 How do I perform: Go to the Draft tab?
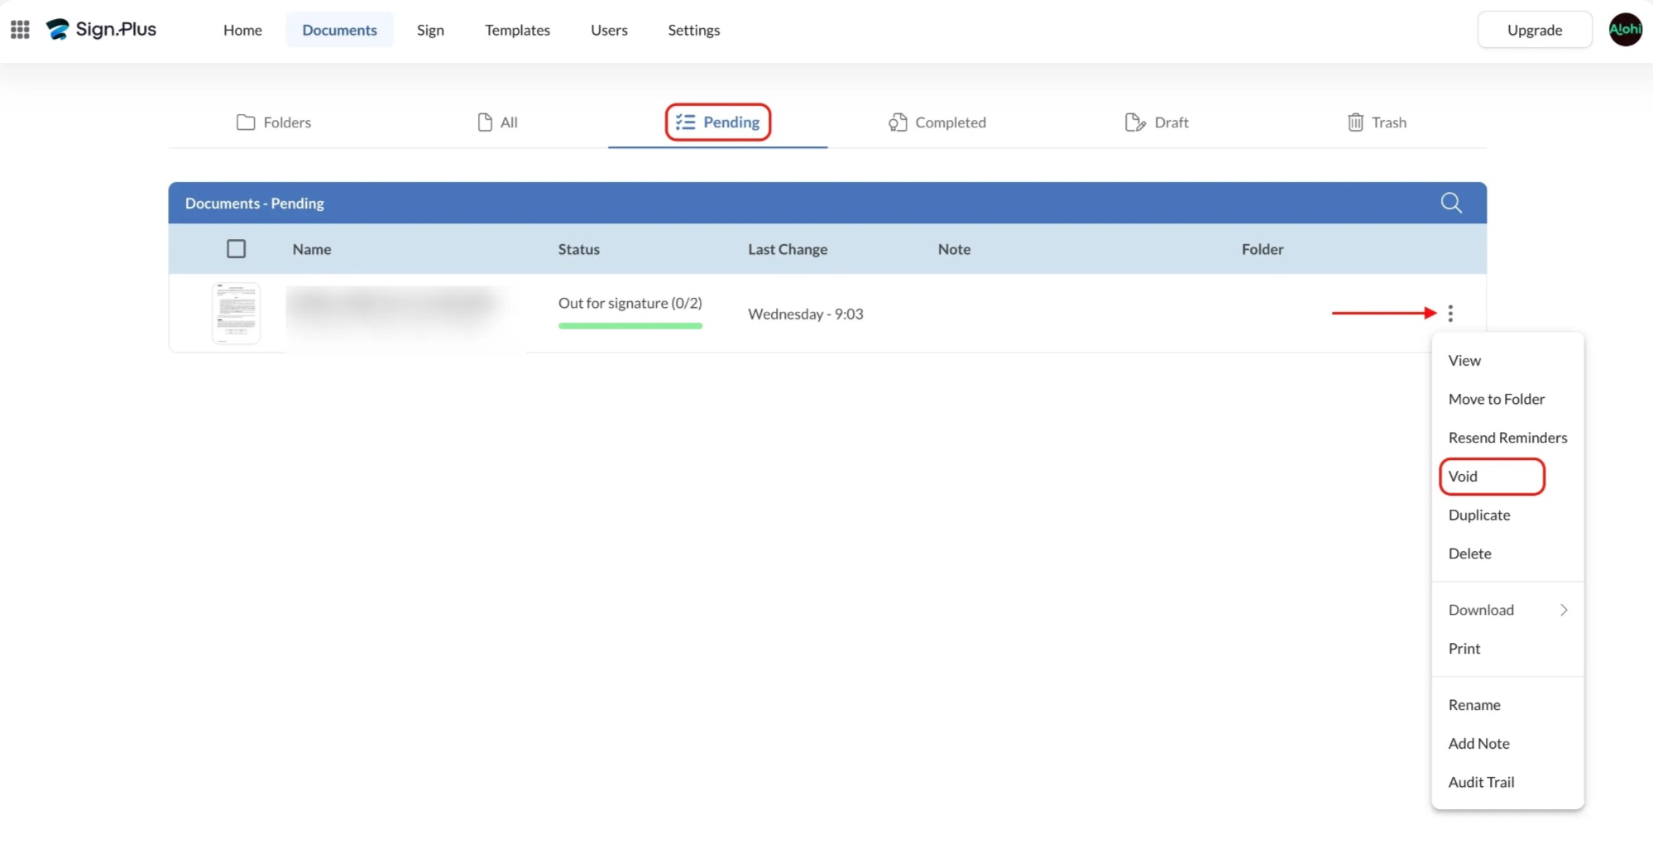click(x=1157, y=122)
